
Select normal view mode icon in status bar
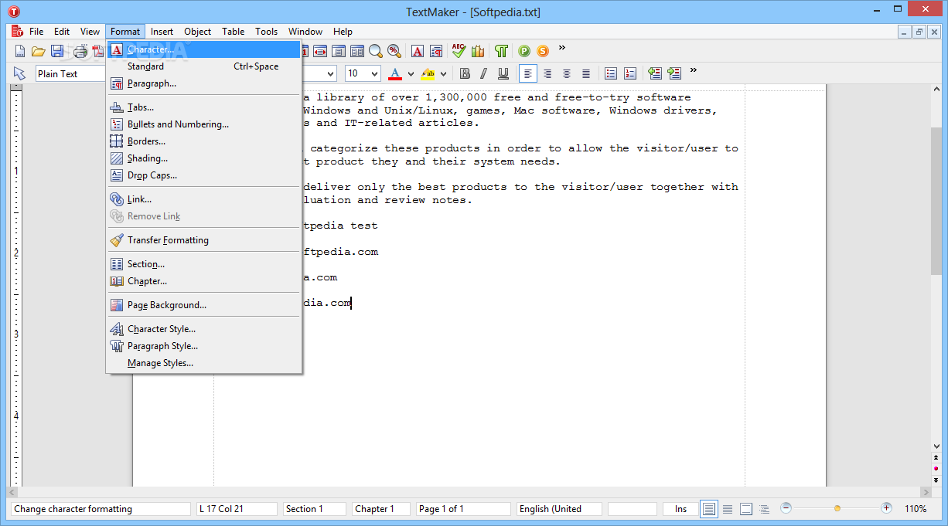click(708, 509)
